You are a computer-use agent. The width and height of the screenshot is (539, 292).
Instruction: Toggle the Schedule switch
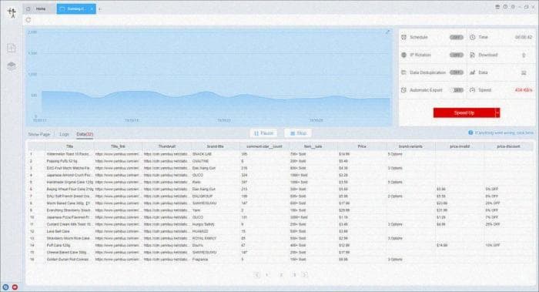[x=457, y=37]
